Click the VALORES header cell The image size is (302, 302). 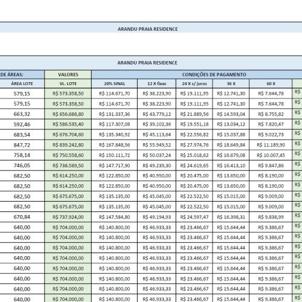click(x=68, y=74)
